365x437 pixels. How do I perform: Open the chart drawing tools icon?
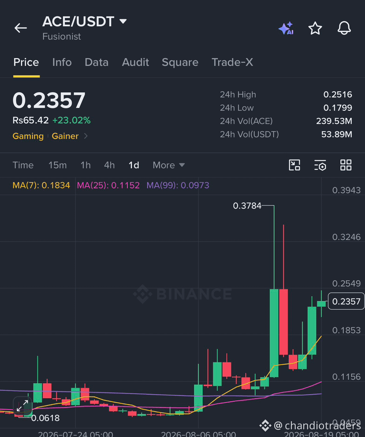[x=294, y=165]
